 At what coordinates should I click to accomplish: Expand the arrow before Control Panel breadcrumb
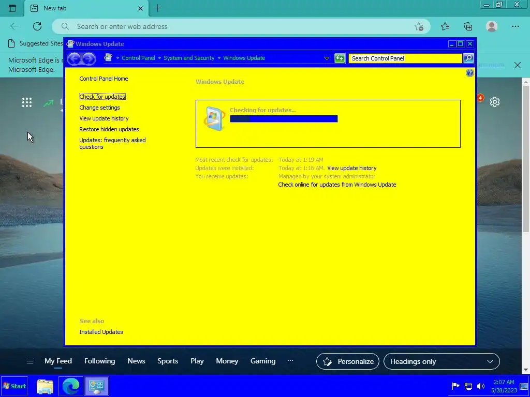click(x=117, y=58)
